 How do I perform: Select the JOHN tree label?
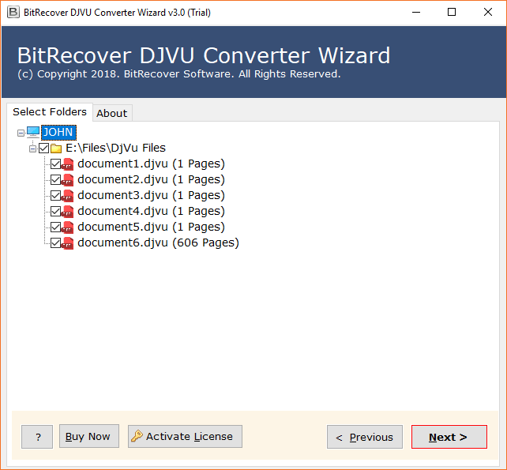[58, 132]
